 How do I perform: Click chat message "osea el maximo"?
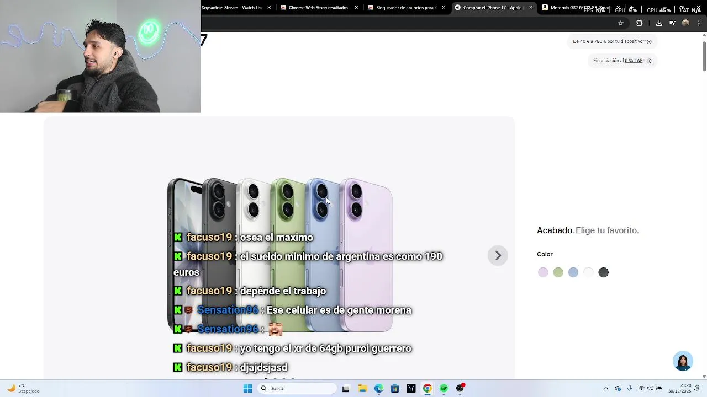tap(277, 237)
